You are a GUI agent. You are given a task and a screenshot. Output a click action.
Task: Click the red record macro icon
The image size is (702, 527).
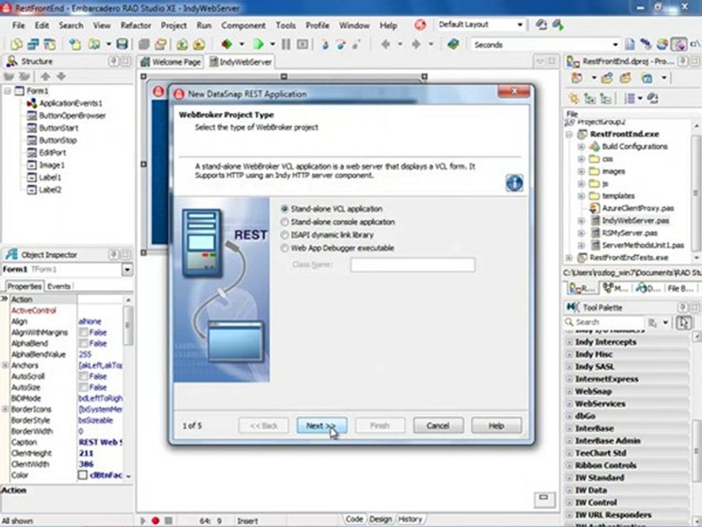point(155,520)
